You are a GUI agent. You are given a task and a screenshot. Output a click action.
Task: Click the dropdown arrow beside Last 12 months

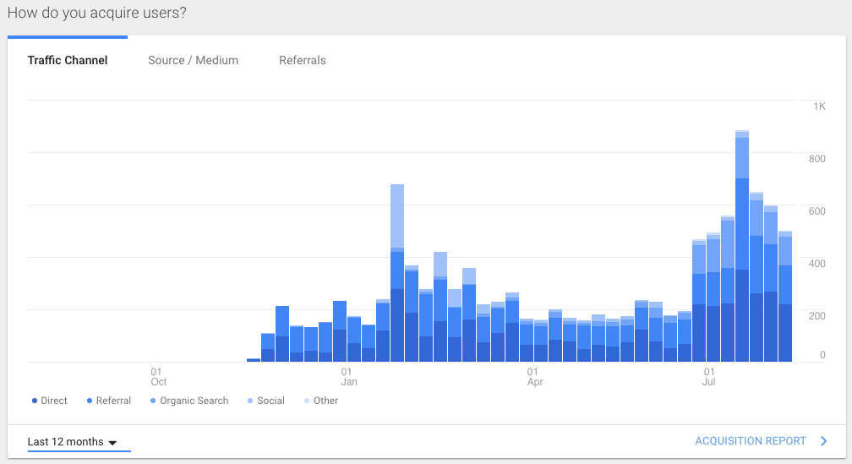tap(112, 443)
